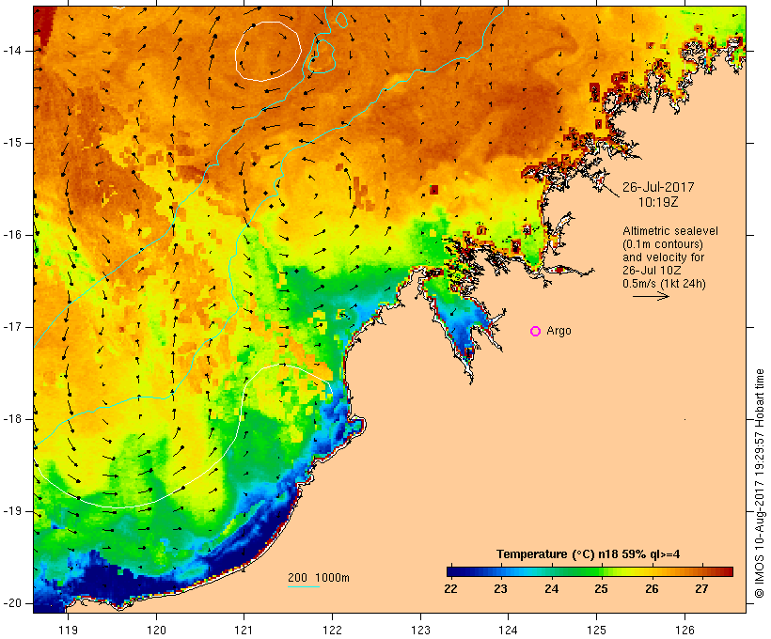
Task: Click the magenta Argo float marker
Action: pyautogui.click(x=536, y=332)
